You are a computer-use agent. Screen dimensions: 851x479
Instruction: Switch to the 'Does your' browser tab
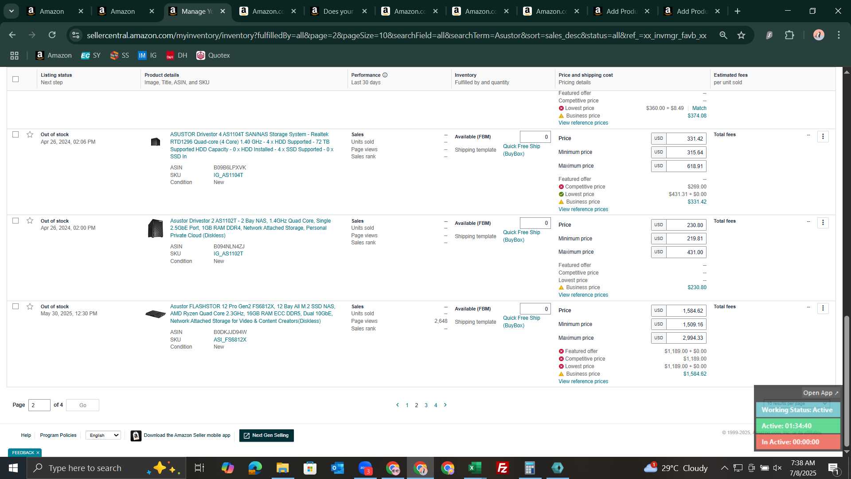point(338,11)
